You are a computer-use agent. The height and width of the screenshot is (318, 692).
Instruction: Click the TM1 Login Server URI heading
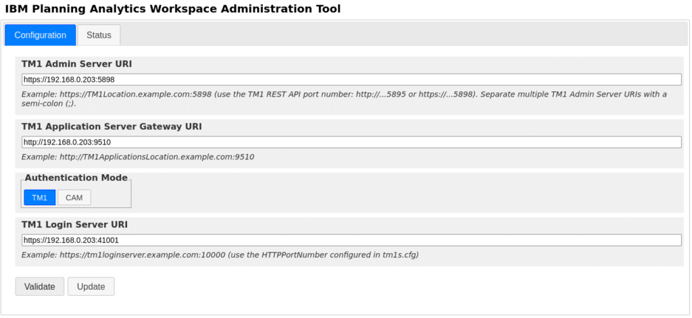[x=74, y=225]
